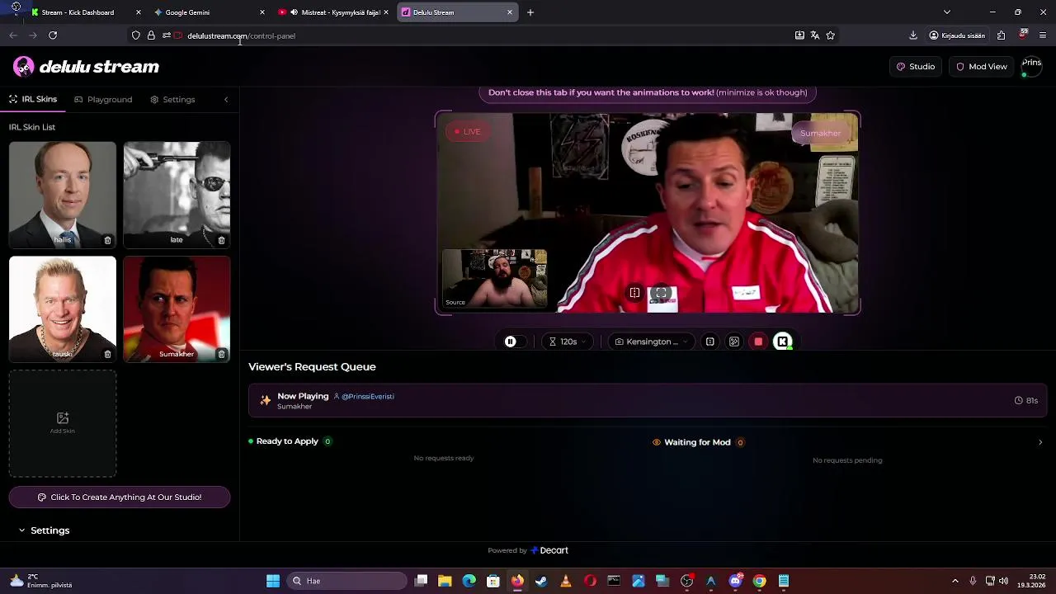
Task: Open OBS Studio from the taskbar
Action: [x=686, y=581]
